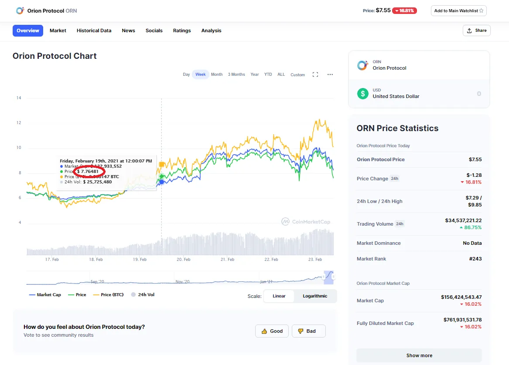Open the Socials tab
The height and width of the screenshot is (365, 509).
(154, 30)
